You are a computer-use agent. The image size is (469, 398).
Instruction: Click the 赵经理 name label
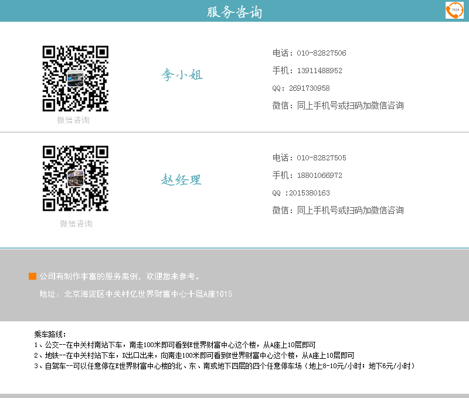pyautogui.click(x=181, y=180)
